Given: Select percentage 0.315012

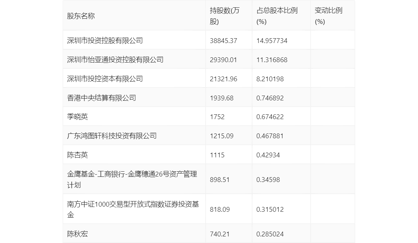Looking at the screenshot, I should click(x=270, y=210).
